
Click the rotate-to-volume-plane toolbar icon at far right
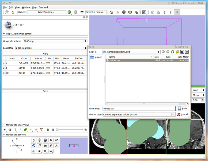coord(177,12)
